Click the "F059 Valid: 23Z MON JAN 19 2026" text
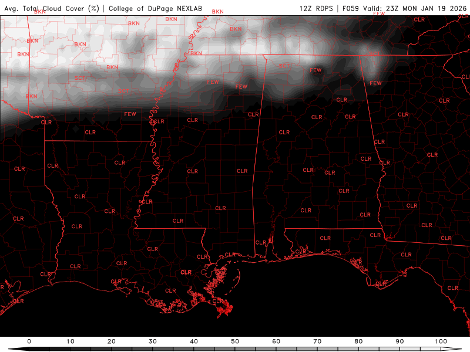The image size is (470, 352). pos(404,8)
